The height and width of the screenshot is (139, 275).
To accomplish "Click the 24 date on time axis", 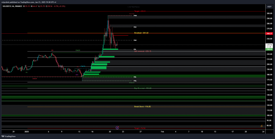I will point(263,132).
